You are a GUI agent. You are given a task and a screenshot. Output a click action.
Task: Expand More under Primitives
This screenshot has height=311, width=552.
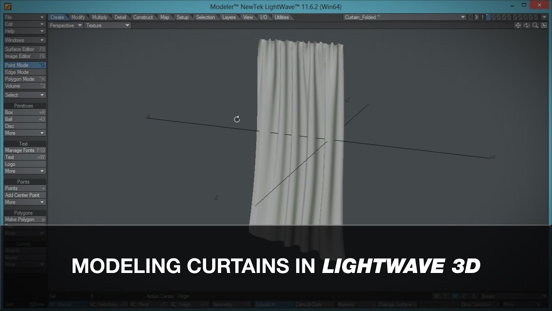[x=25, y=133]
